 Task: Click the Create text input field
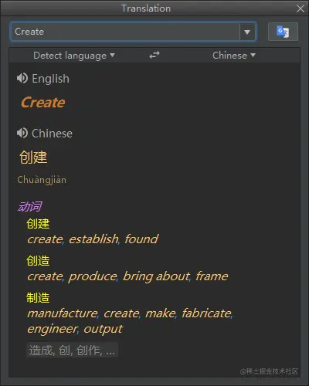pos(125,32)
